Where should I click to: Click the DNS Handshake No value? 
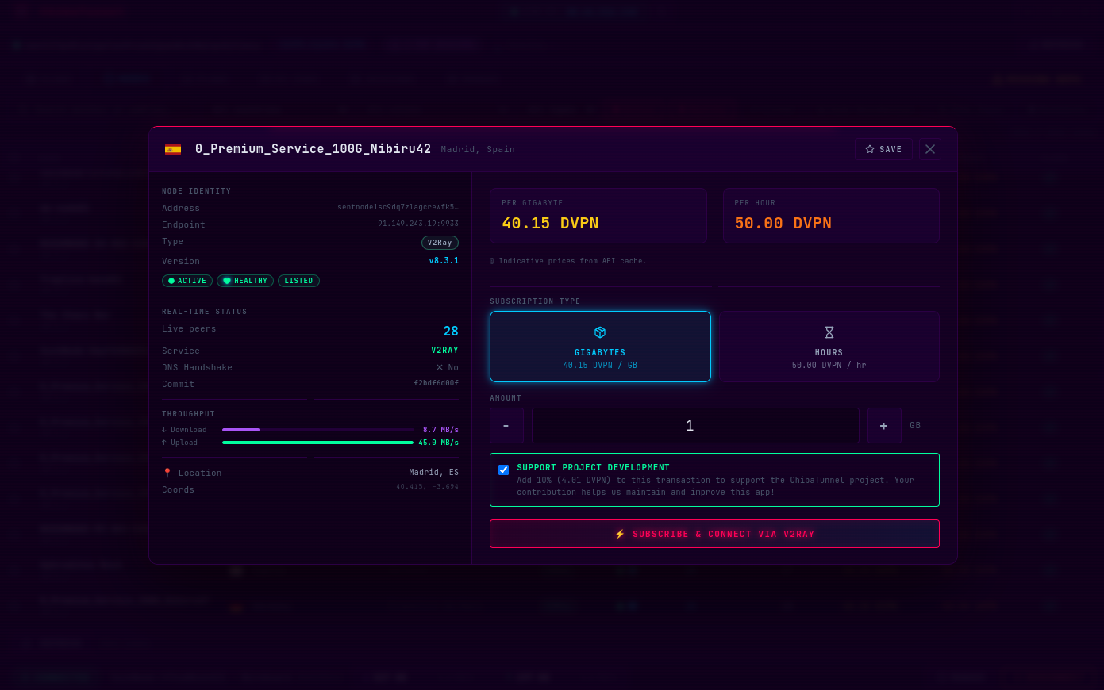(447, 367)
